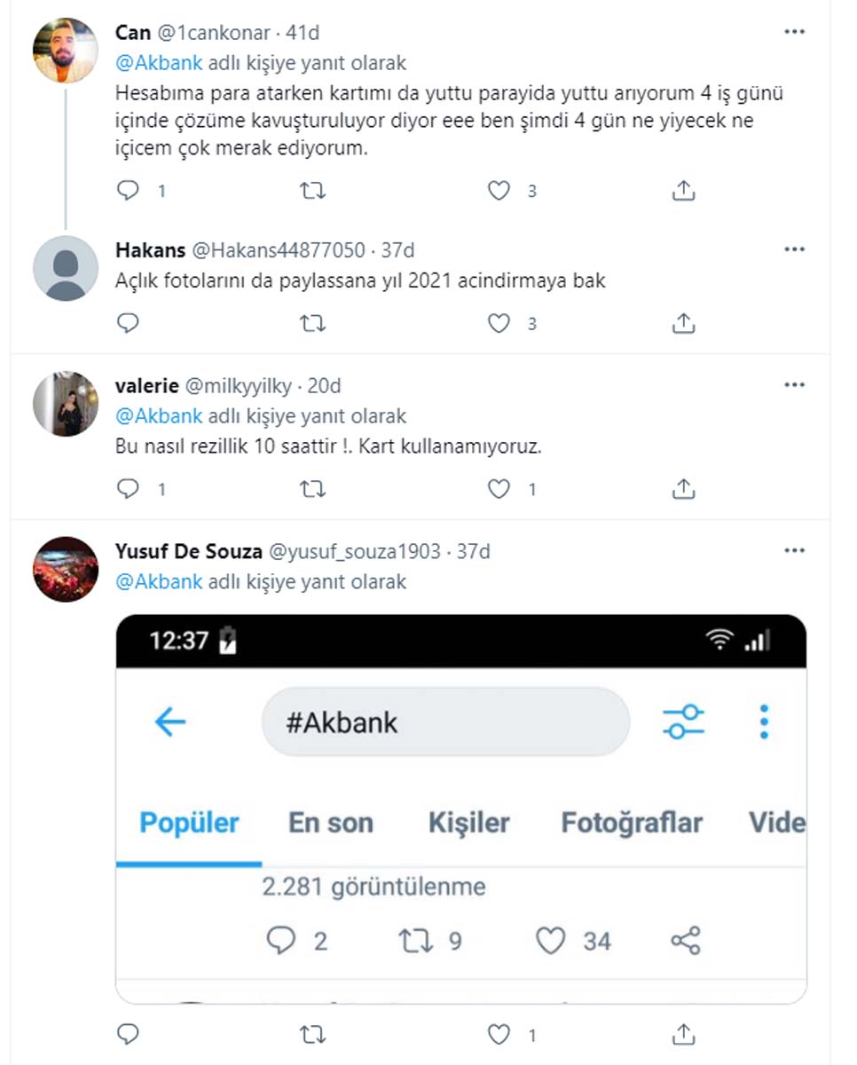Retweet Yusuf De Souza's tweet

pos(312,1034)
